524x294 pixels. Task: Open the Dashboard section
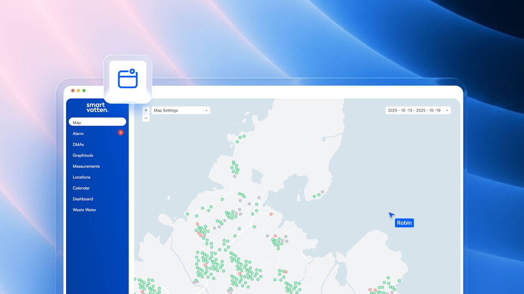tap(82, 199)
